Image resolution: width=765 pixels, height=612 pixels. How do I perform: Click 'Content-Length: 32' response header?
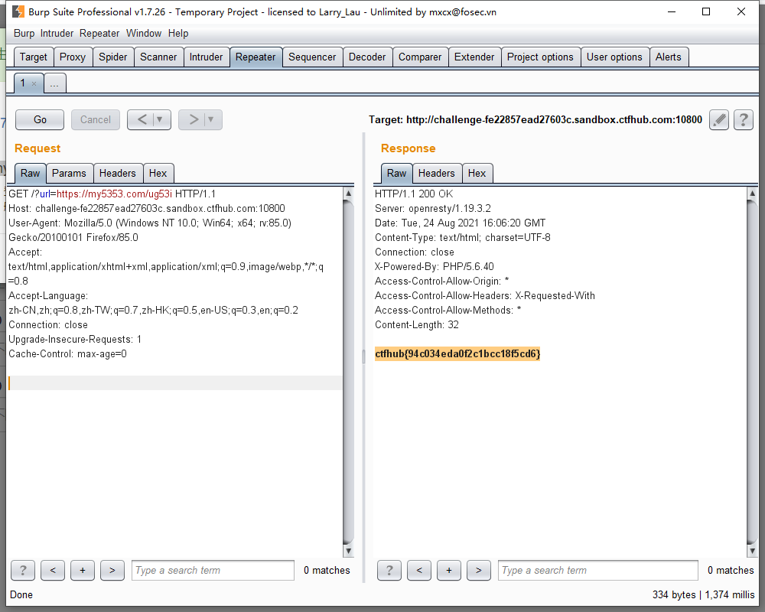point(417,324)
